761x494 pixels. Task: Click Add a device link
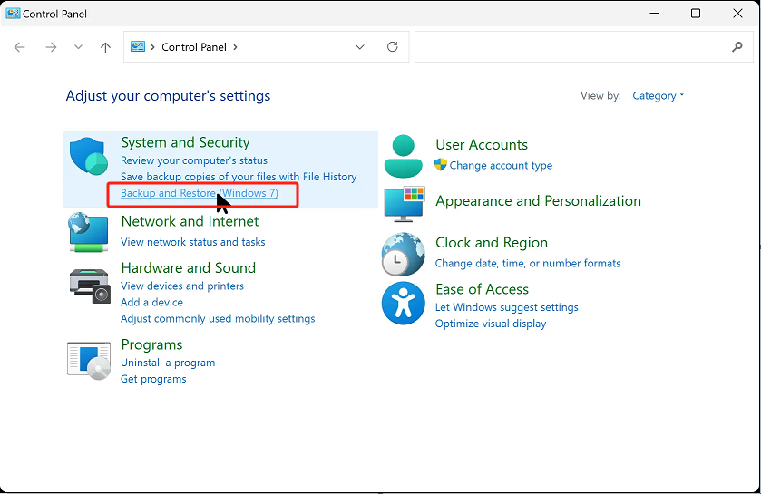point(151,302)
